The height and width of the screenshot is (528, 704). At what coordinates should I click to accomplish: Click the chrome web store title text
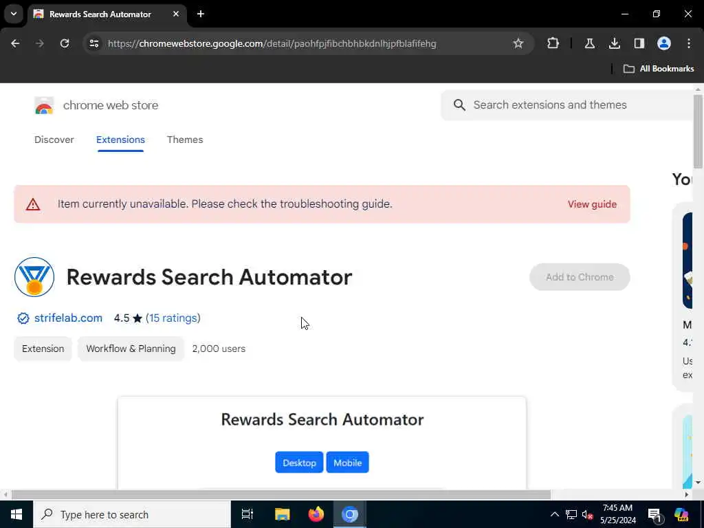point(111,105)
